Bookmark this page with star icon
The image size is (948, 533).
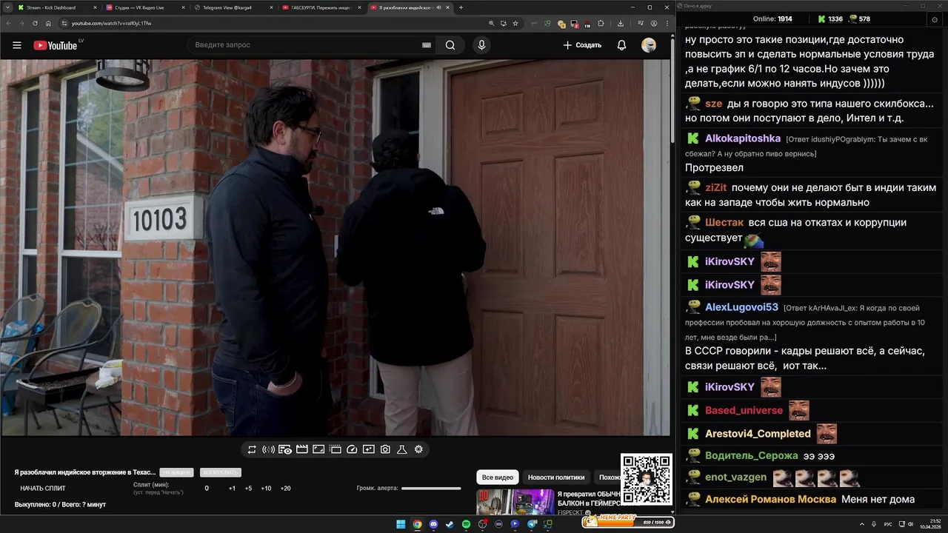click(515, 23)
